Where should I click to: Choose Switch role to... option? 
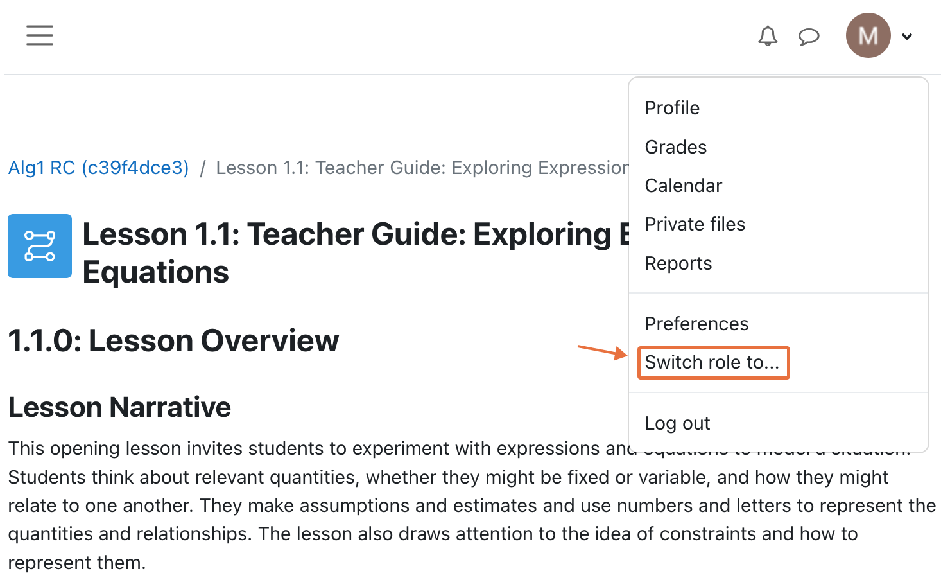[x=712, y=363]
